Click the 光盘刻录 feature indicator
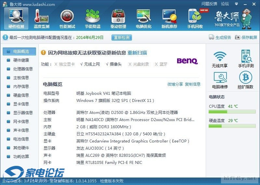Image resolution: width=260 pixels, height=185 pixels. point(139,64)
